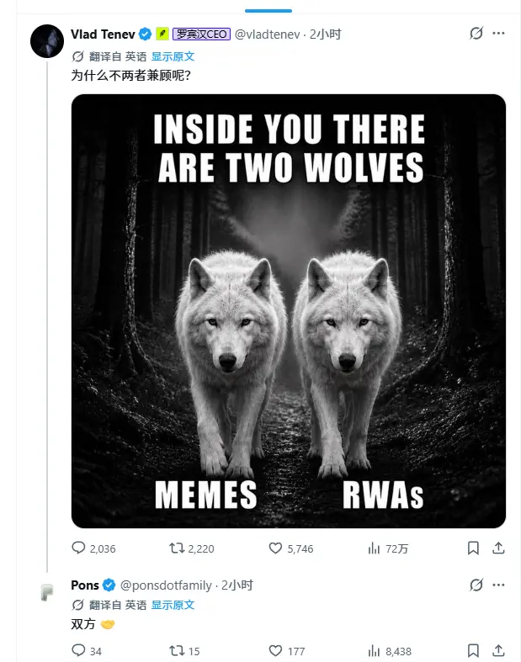Bookmark Vlad Tenev's post
This screenshot has height=662, width=521.
pos(473,548)
